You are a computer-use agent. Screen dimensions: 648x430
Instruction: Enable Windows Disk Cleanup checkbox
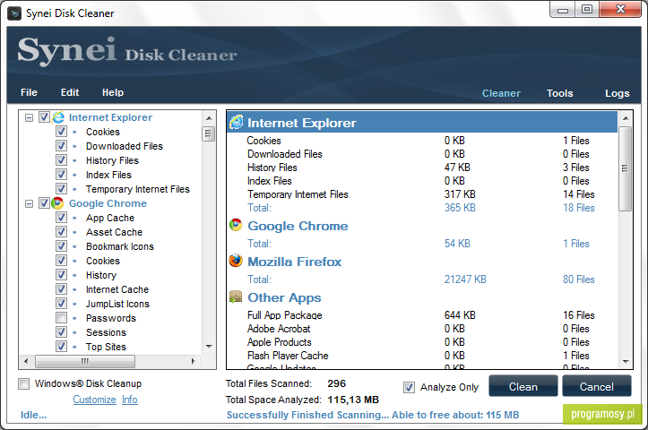tap(24, 383)
